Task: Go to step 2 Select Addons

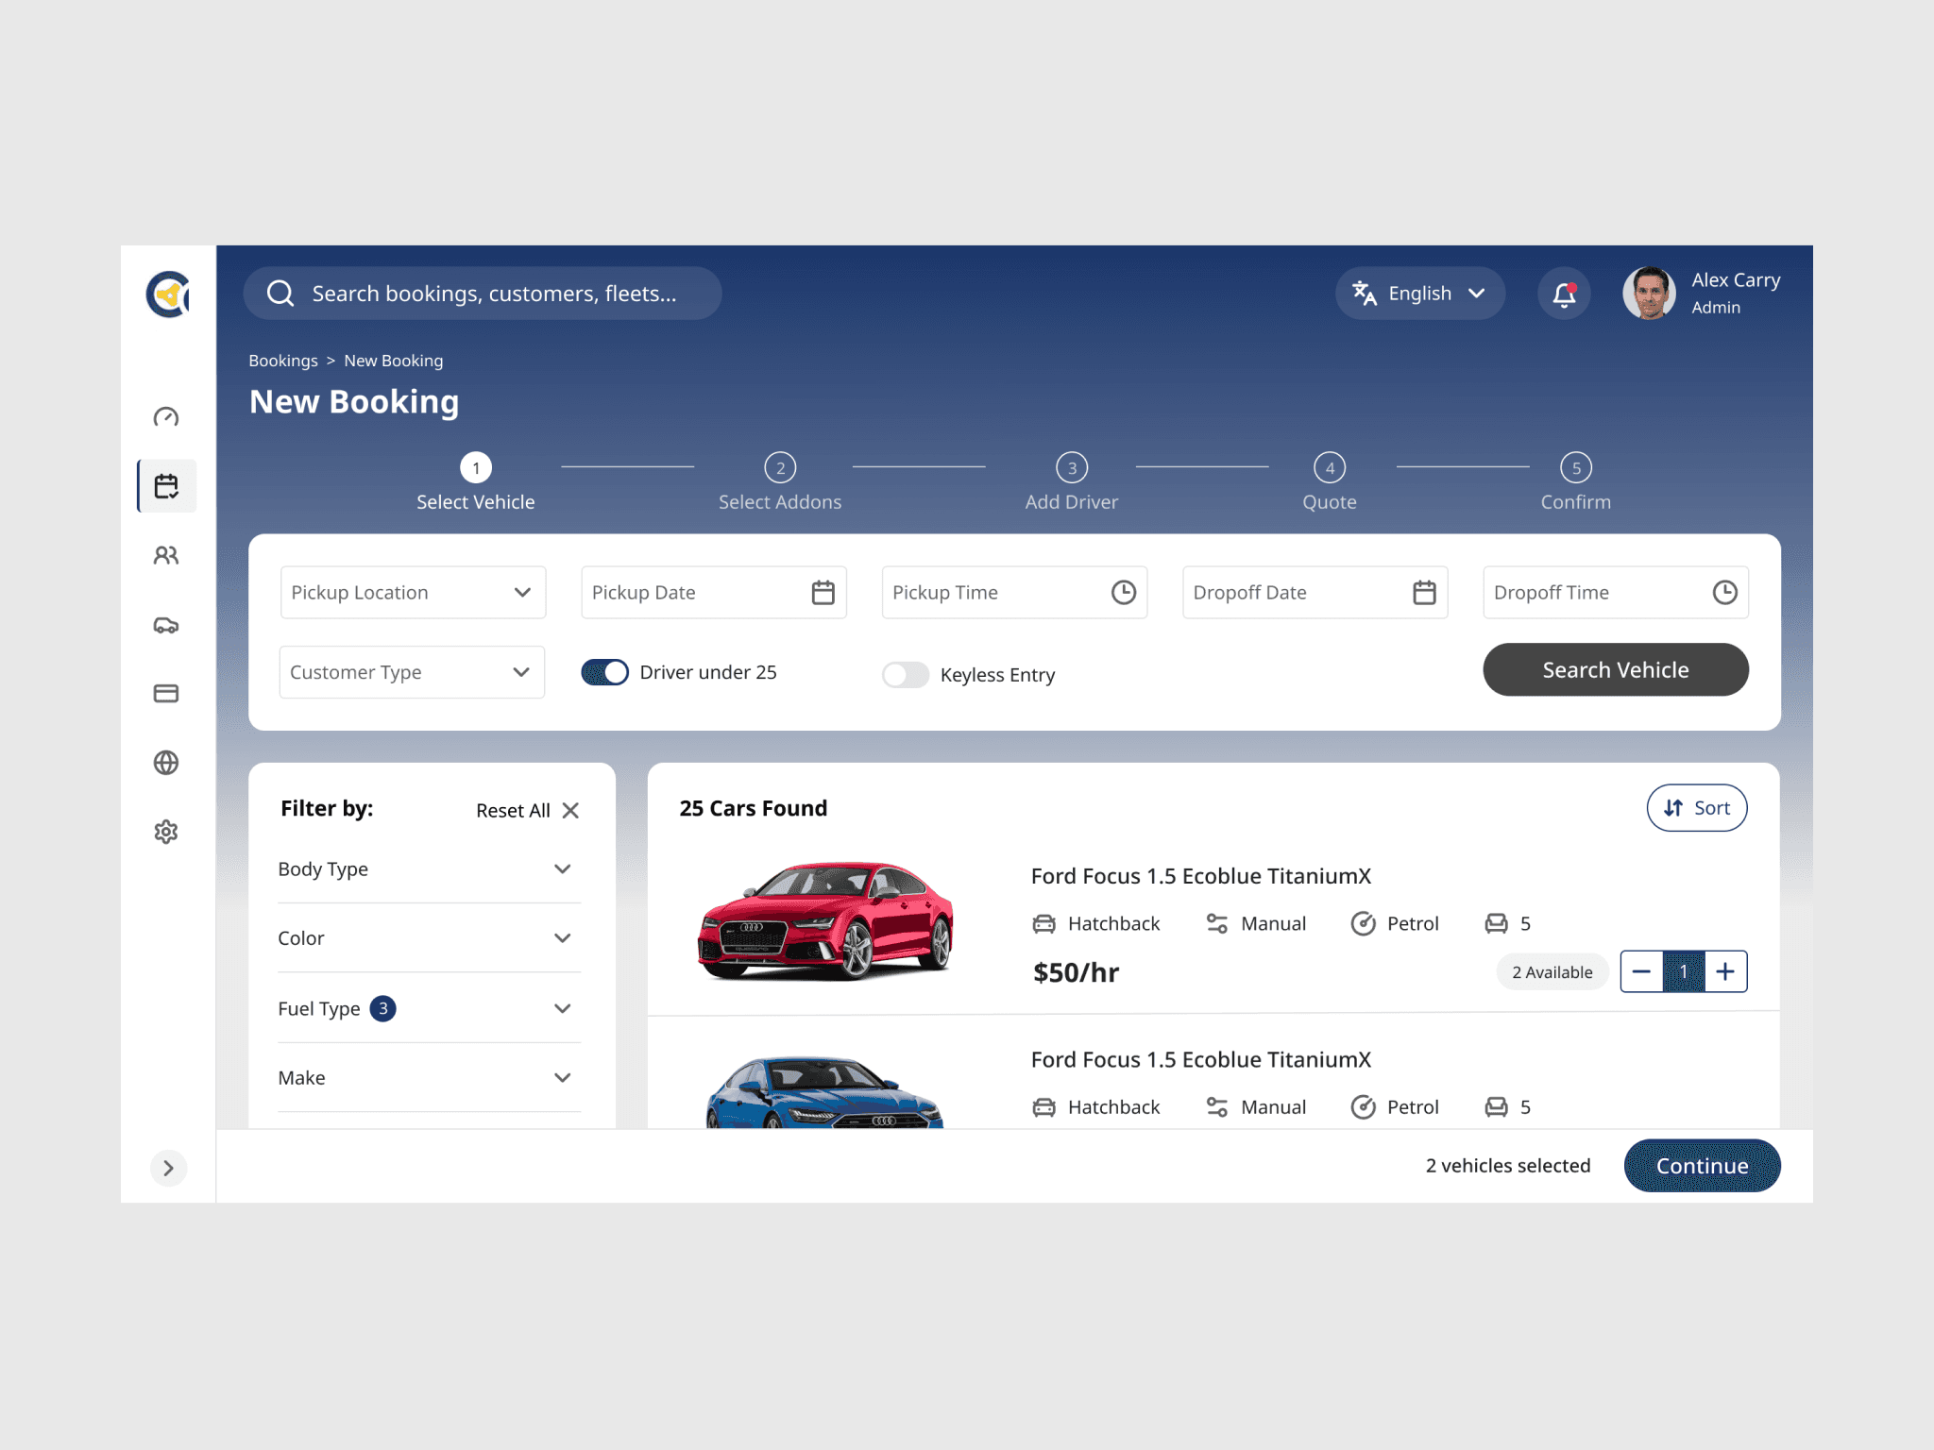Action: point(780,468)
